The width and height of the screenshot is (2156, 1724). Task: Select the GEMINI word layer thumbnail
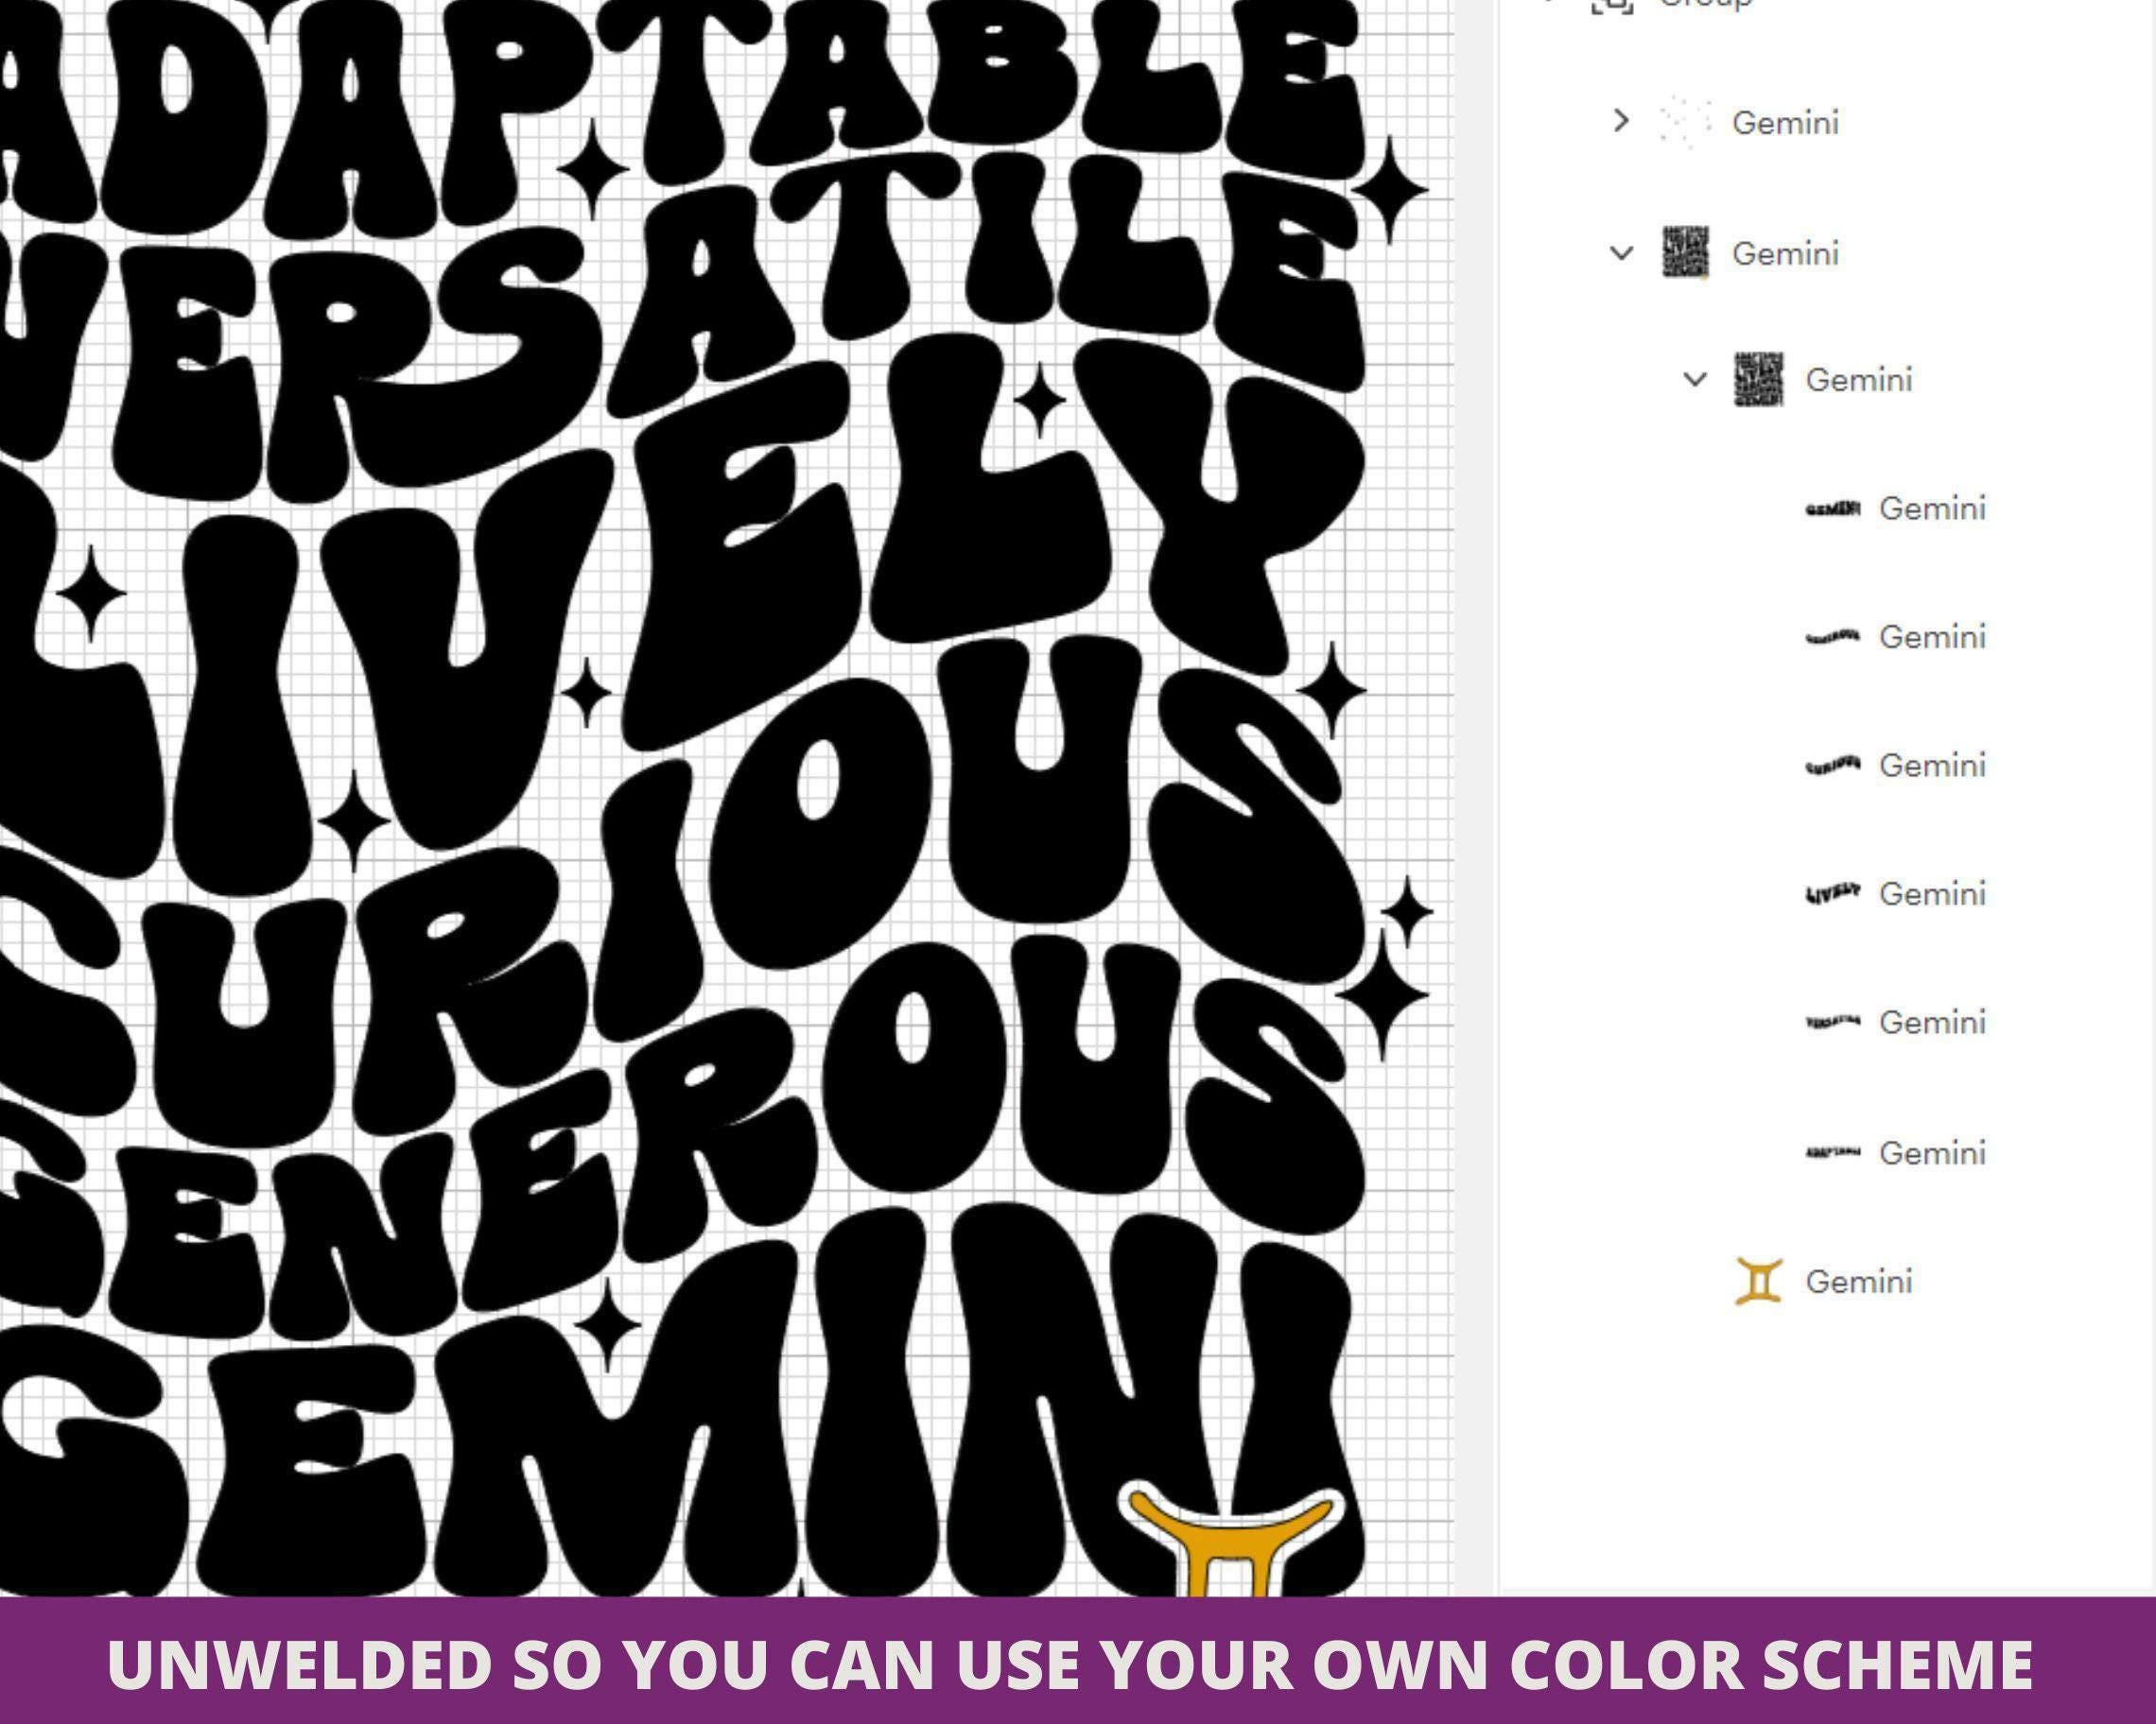pyautogui.click(x=1832, y=509)
